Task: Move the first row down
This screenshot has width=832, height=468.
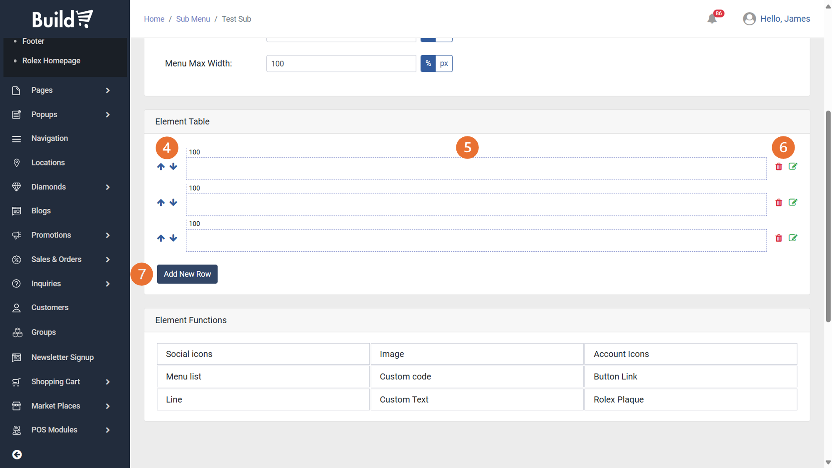Action: click(173, 167)
